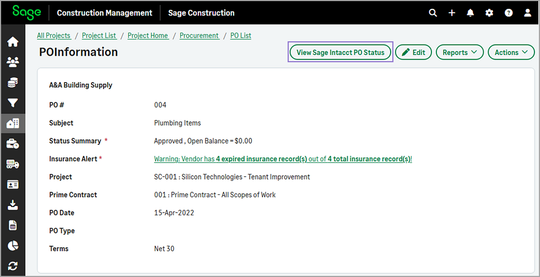The width and height of the screenshot is (540, 277).
Task: Open download tray sidebar icon
Action: 13,205
